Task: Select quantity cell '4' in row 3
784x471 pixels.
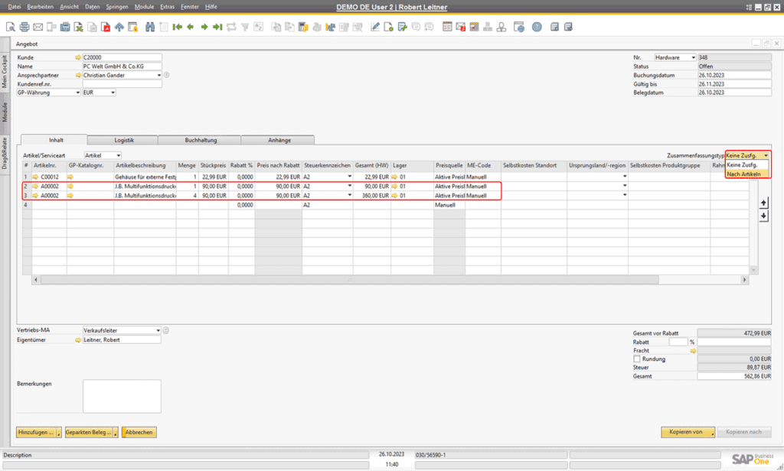Action: coord(187,196)
